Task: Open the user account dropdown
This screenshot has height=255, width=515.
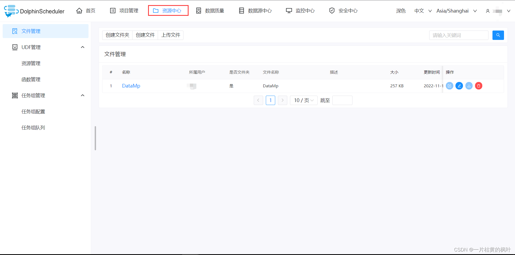Action: (498, 11)
